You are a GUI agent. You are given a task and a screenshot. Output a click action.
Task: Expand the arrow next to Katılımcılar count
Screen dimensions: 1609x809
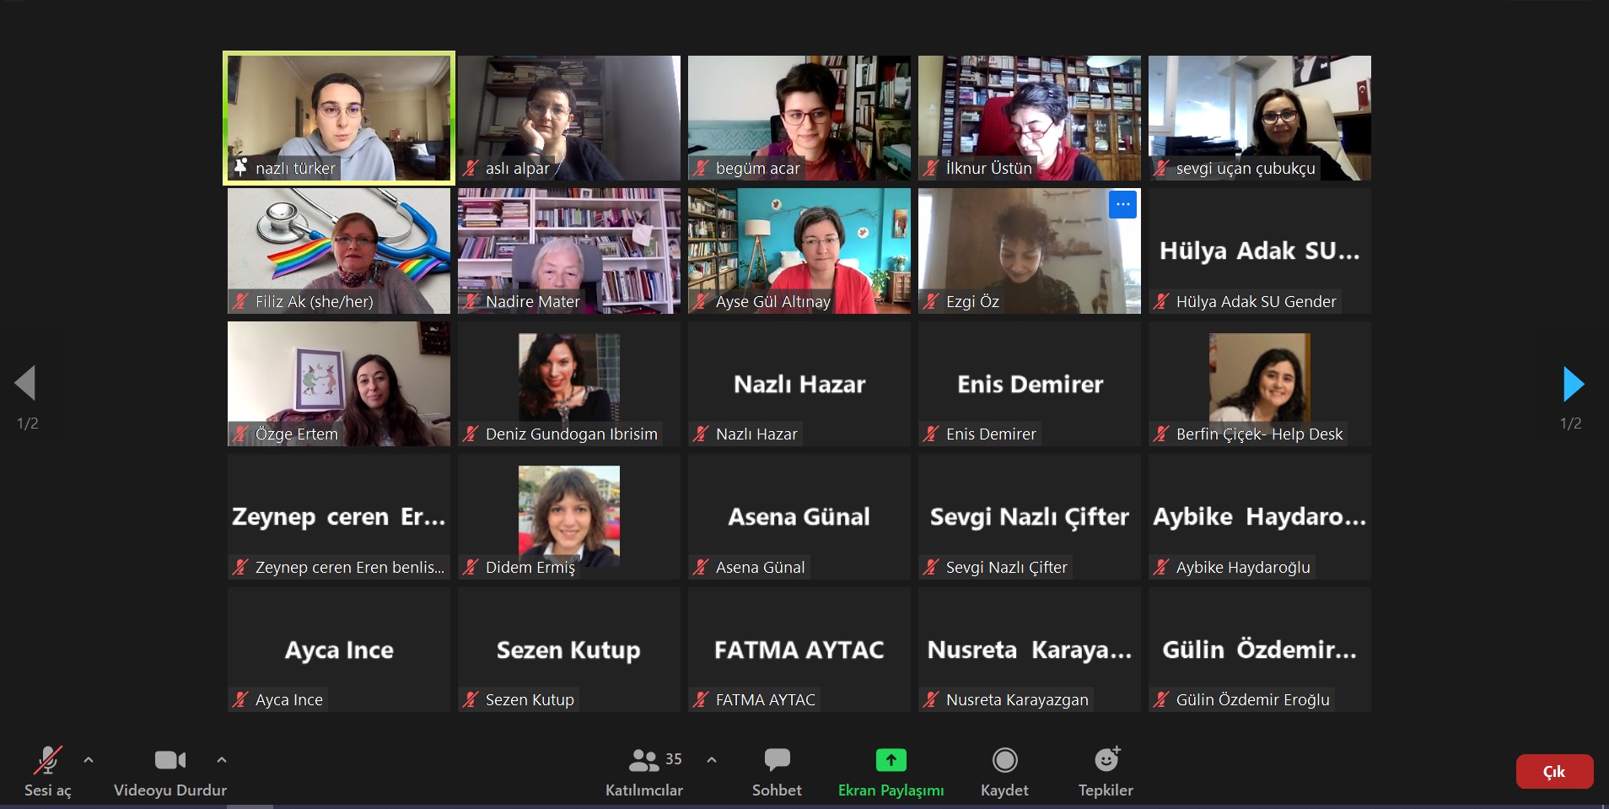[x=712, y=760]
